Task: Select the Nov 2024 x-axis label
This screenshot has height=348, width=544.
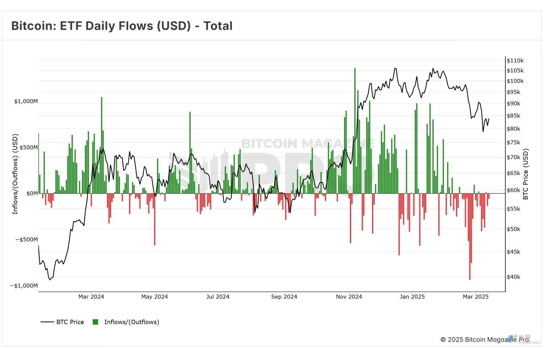Action: pos(349,296)
